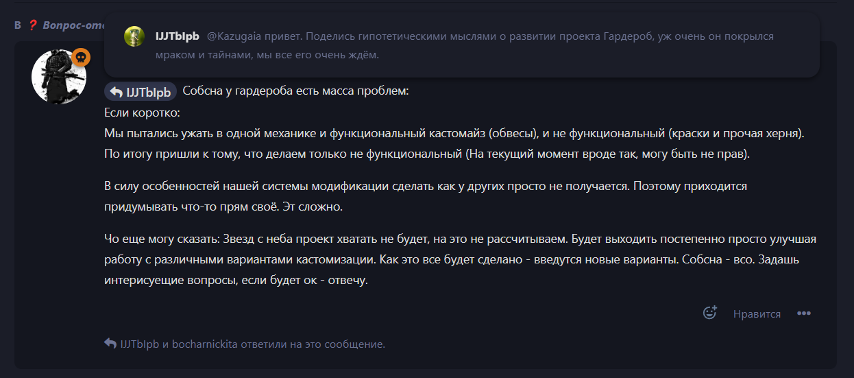
Task: Like the post with the Нравится button
Action: click(x=757, y=314)
